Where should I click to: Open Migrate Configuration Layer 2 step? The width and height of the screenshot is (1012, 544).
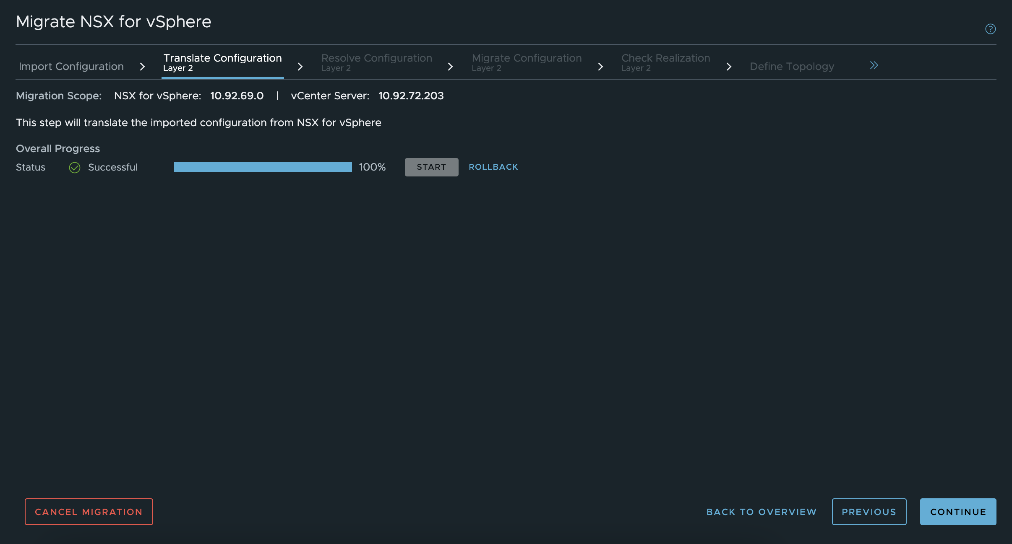pos(527,62)
